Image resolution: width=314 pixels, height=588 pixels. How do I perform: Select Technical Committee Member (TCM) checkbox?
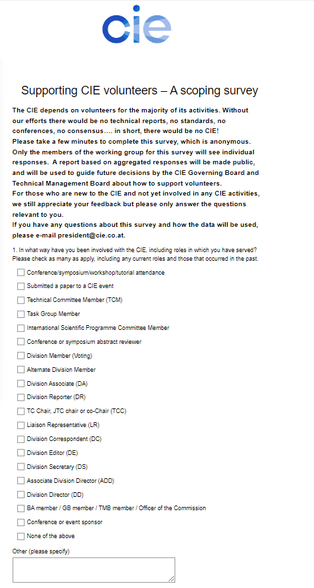point(21,300)
